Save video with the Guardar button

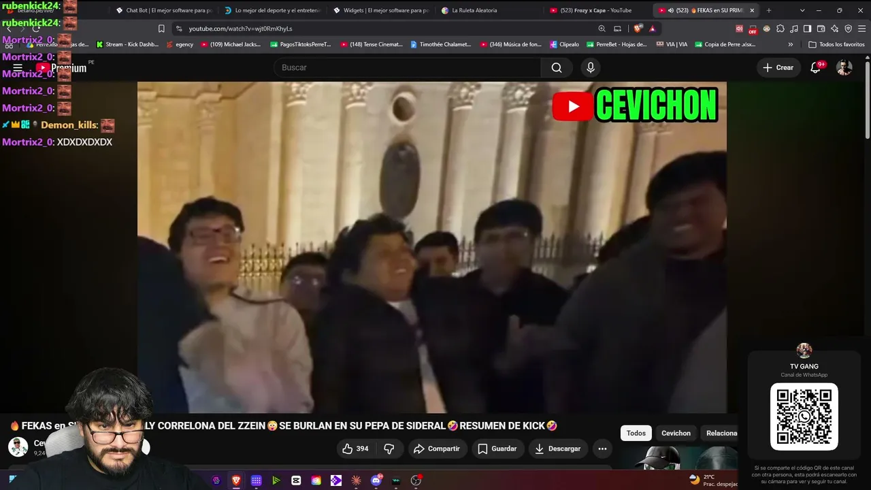tap(497, 448)
